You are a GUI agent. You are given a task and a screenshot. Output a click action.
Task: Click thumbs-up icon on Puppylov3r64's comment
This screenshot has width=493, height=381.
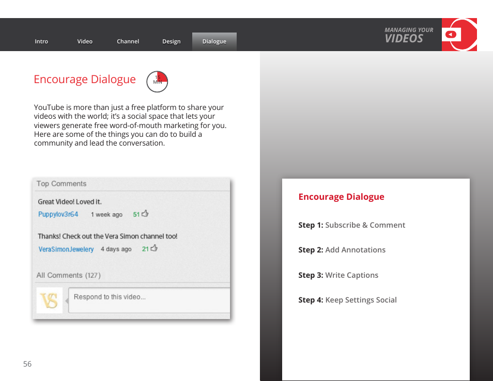pyautogui.click(x=145, y=214)
